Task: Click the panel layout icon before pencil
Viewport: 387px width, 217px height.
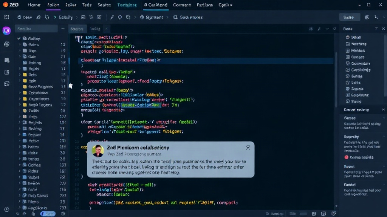Action: point(99,17)
